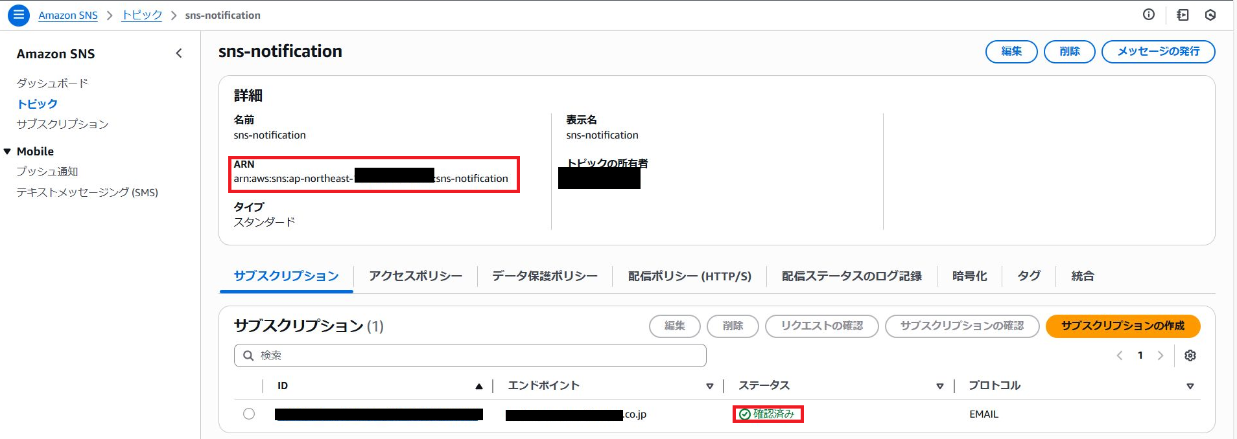Open プッシュ通知 in the sidebar
The image size is (1237, 439).
coord(47,172)
